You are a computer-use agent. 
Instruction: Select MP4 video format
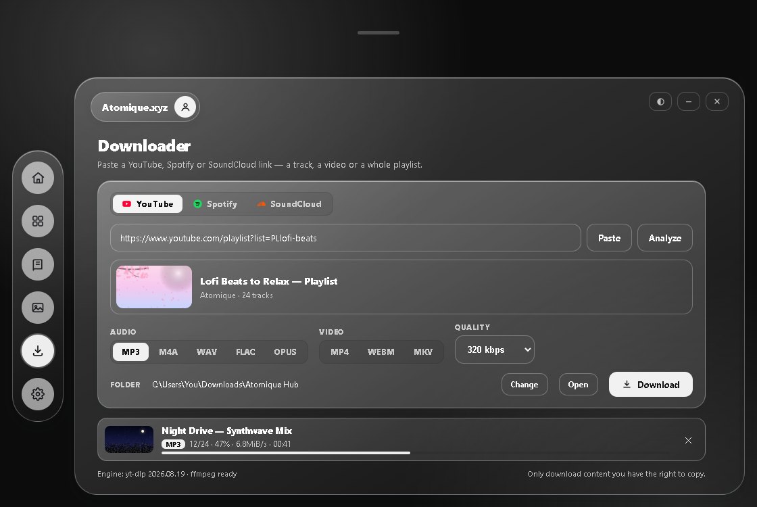(x=340, y=352)
